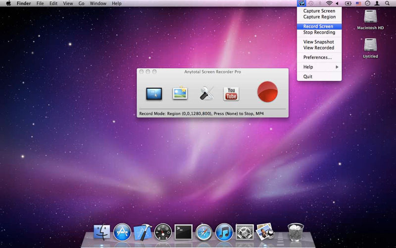The height and width of the screenshot is (248, 396).
Task: Open the Trash in the Dock
Action: 296,232
